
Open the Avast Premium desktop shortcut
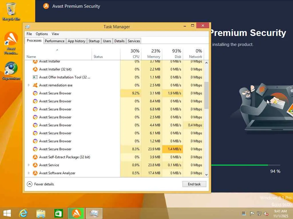(11, 43)
